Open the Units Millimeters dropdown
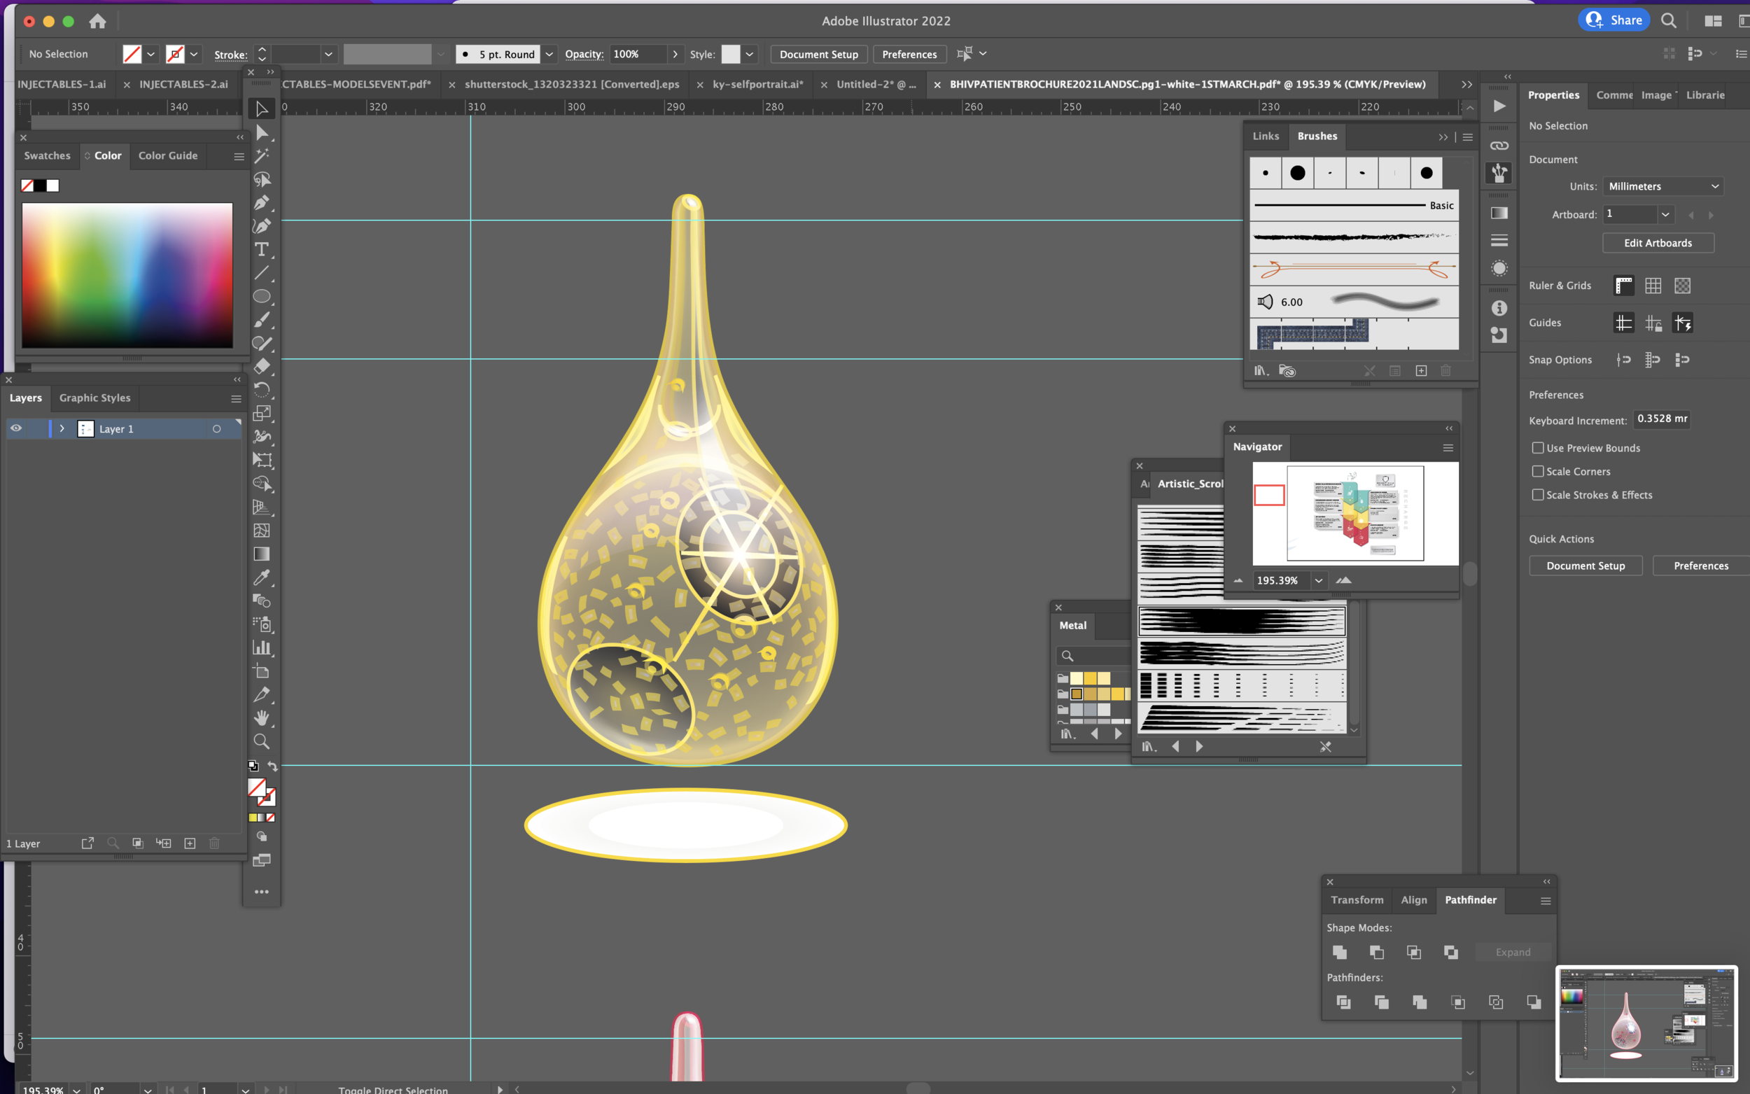This screenshot has height=1094, width=1750. [x=1663, y=186]
